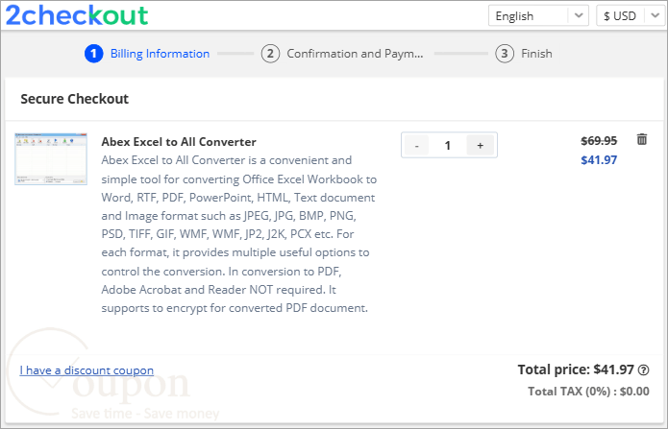Select step 2 Confirmation and Payment

342,54
